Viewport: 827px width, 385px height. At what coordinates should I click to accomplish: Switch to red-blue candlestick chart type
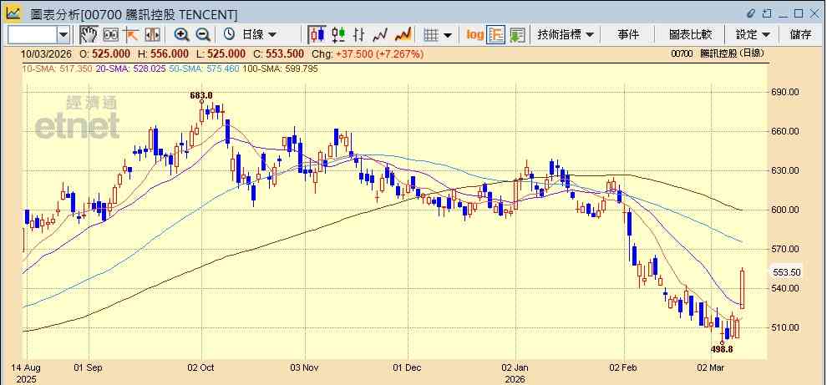point(317,35)
